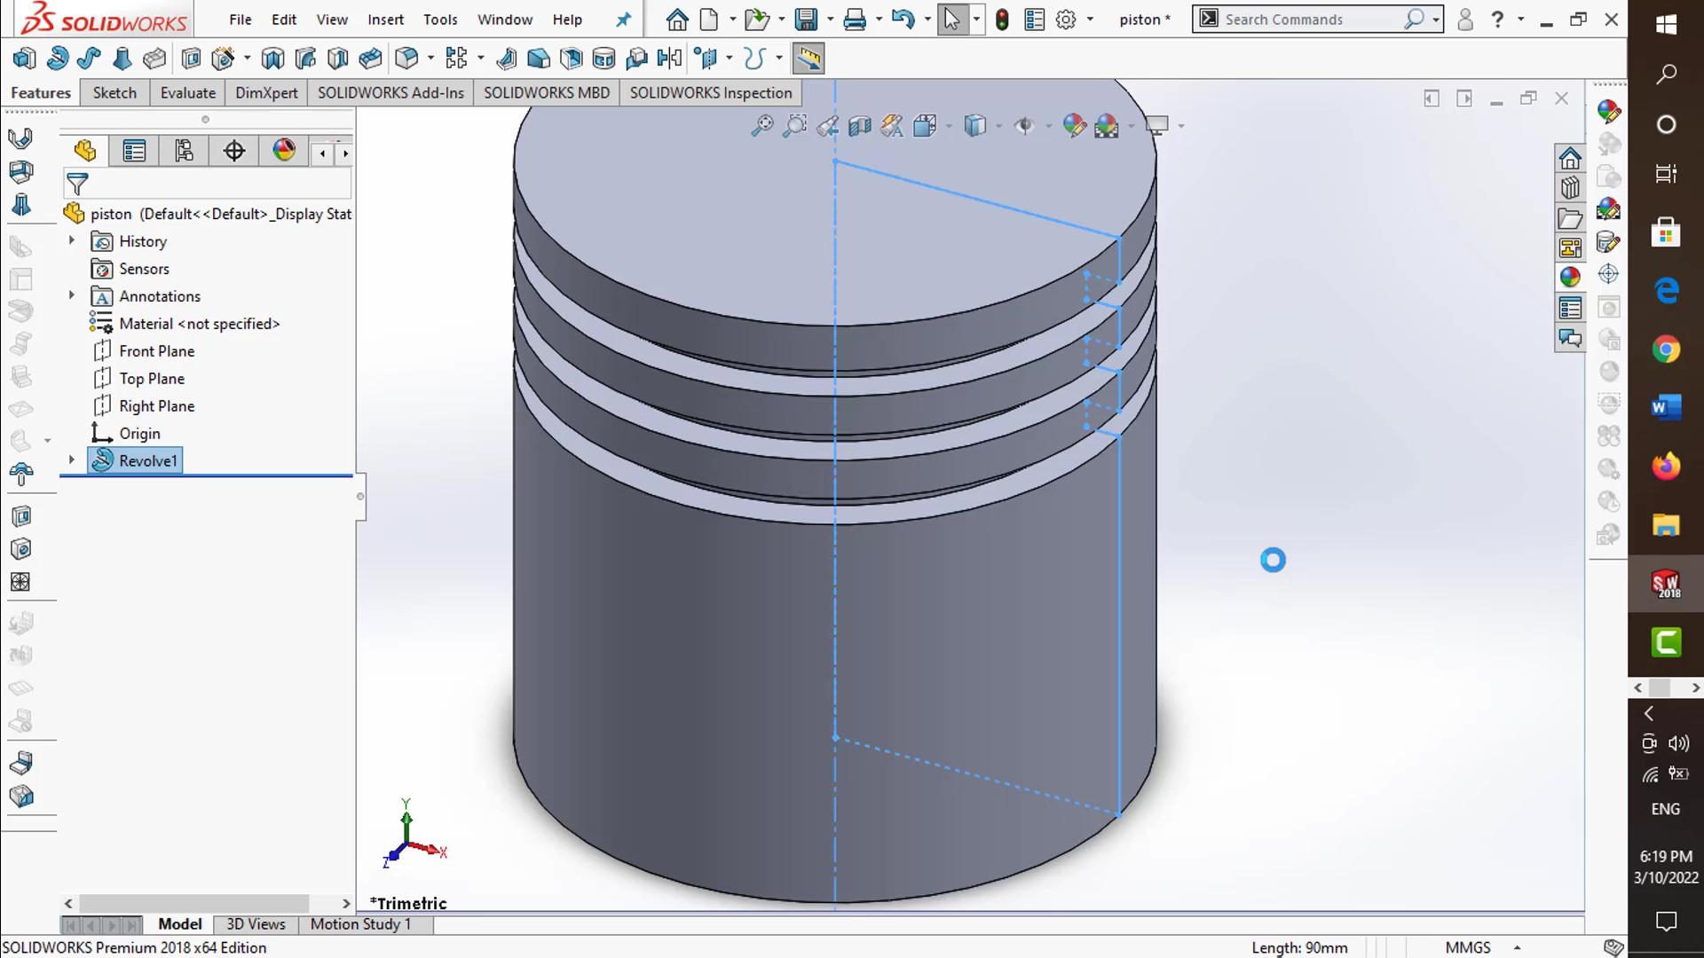Open the Insert menu
The width and height of the screenshot is (1704, 958).
pyautogui.click(x=385, y=19)
